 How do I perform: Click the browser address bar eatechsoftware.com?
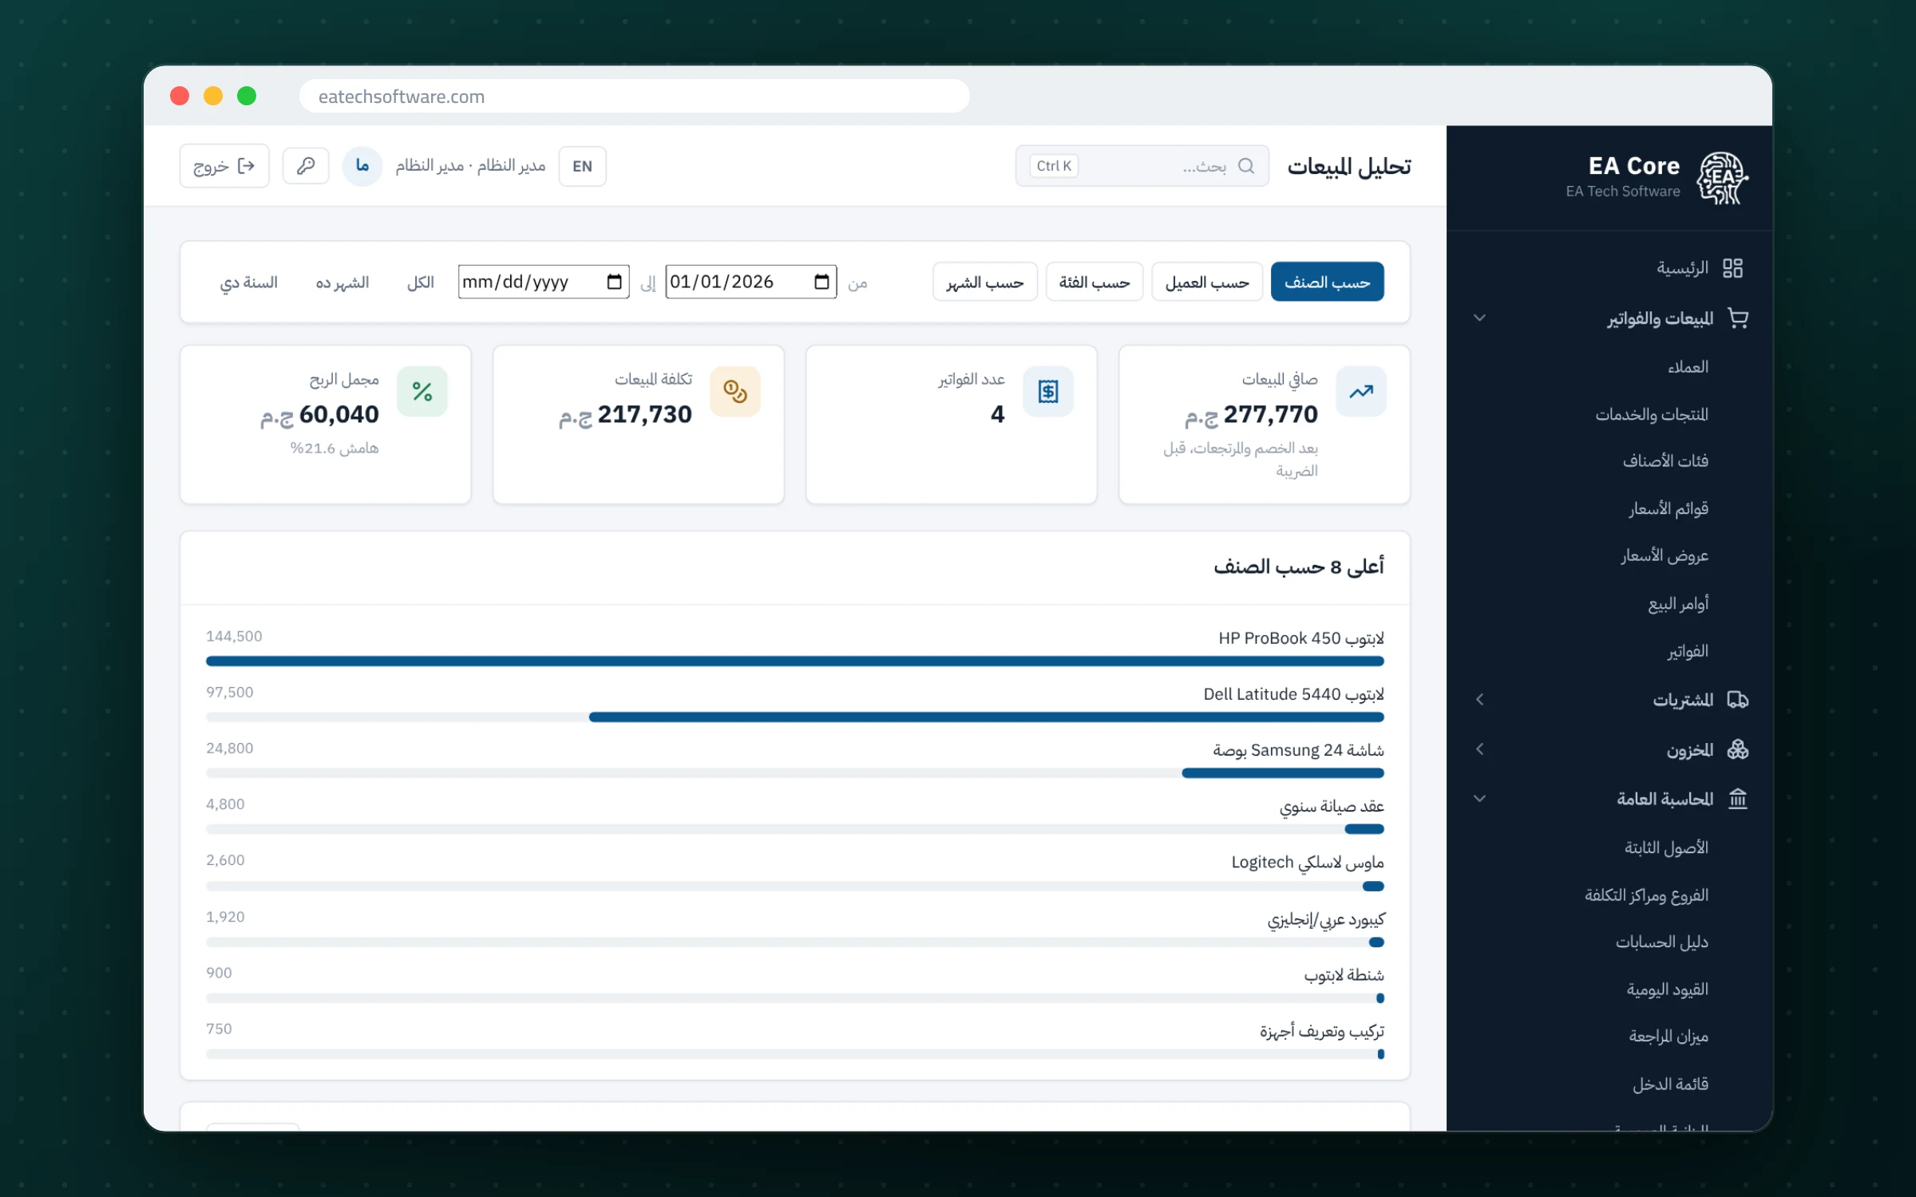pos(635,97)
